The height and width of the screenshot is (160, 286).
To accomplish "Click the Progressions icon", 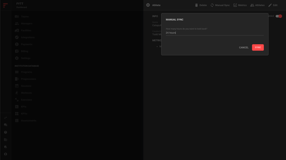I will 17,79.
